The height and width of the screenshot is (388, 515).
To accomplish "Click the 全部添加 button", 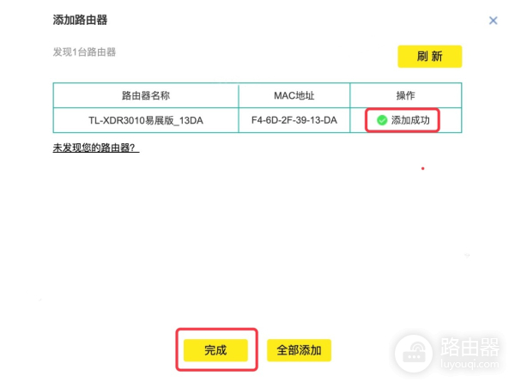I will pos(299,350).
